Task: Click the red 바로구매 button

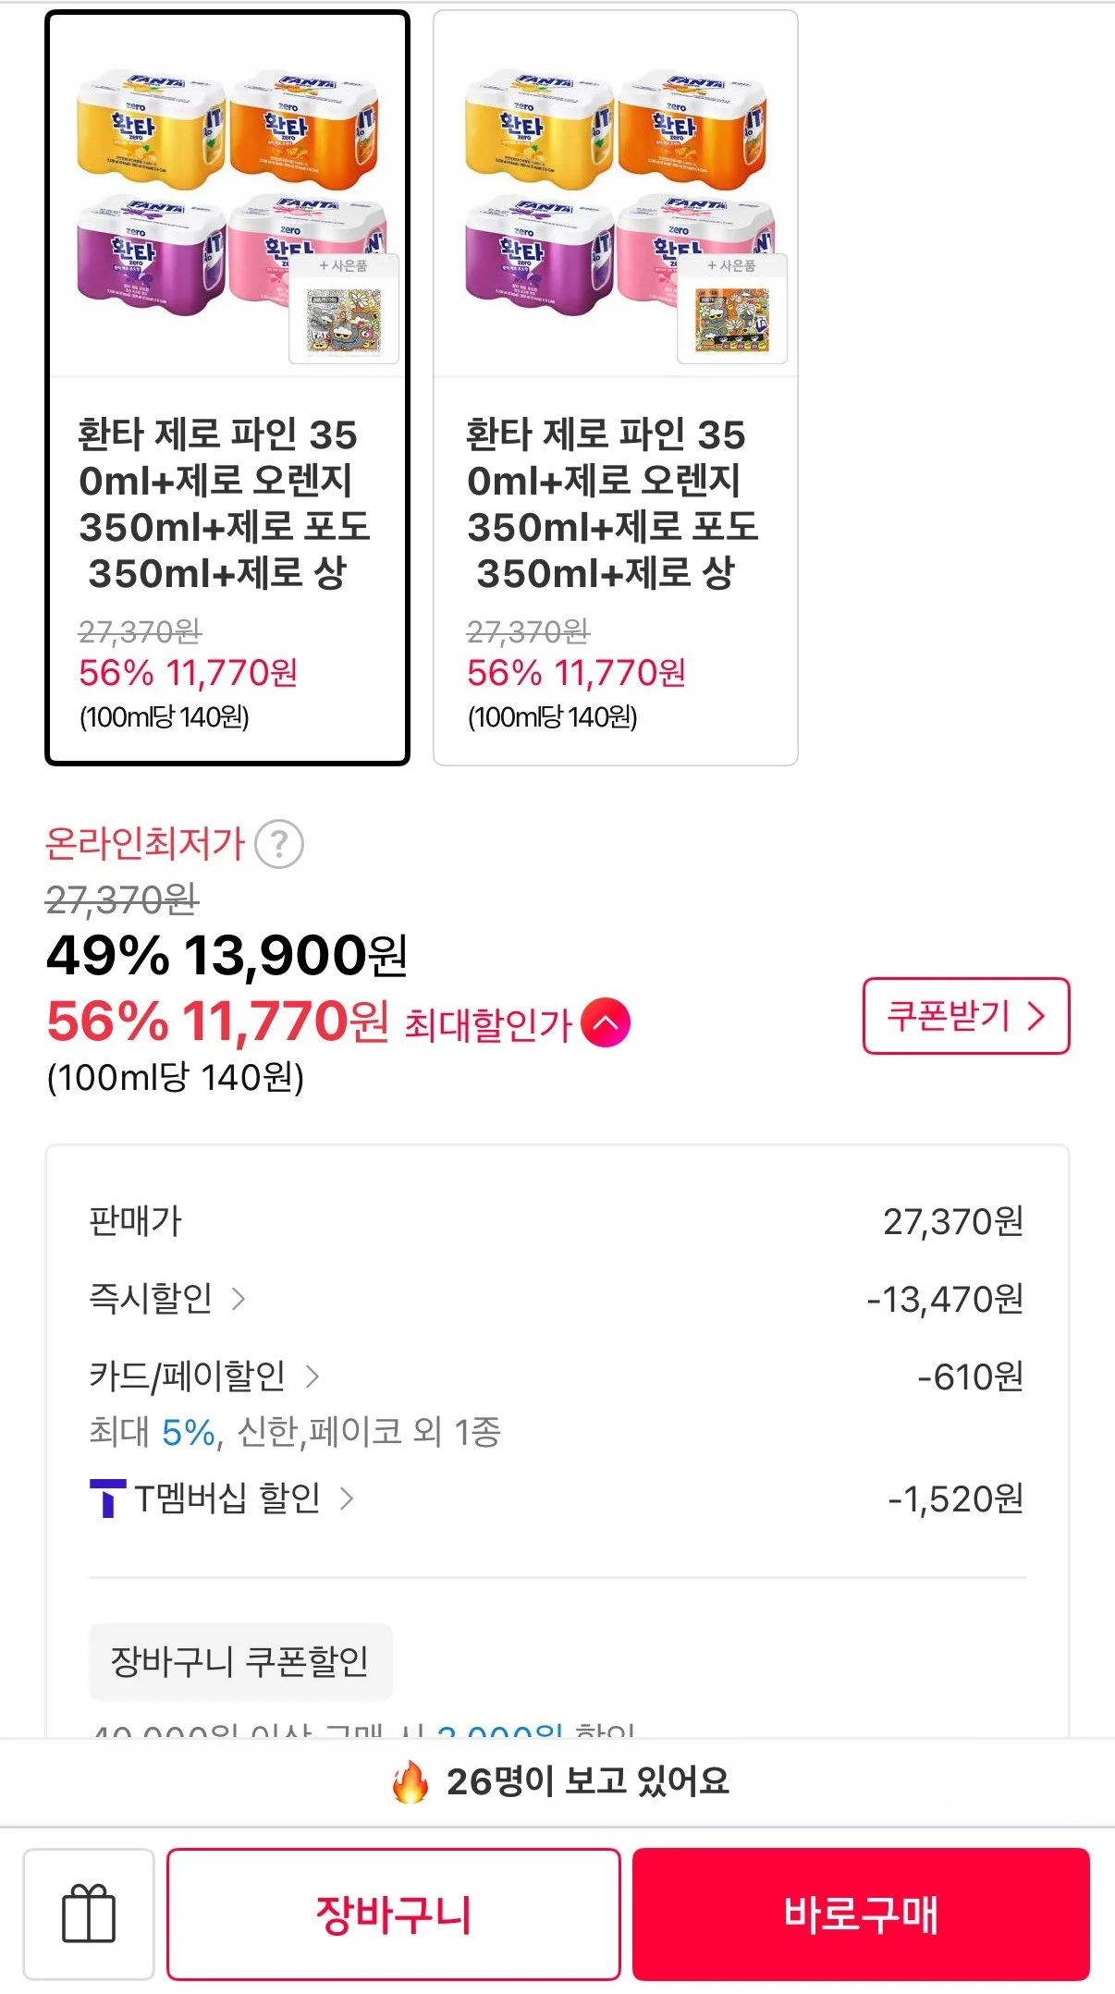Action: point(861,1914)
